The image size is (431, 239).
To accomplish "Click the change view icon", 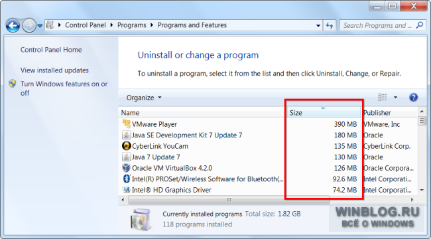I will (x=383, y=97).
